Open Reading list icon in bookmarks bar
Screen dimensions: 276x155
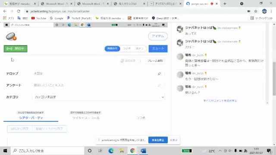261,18
